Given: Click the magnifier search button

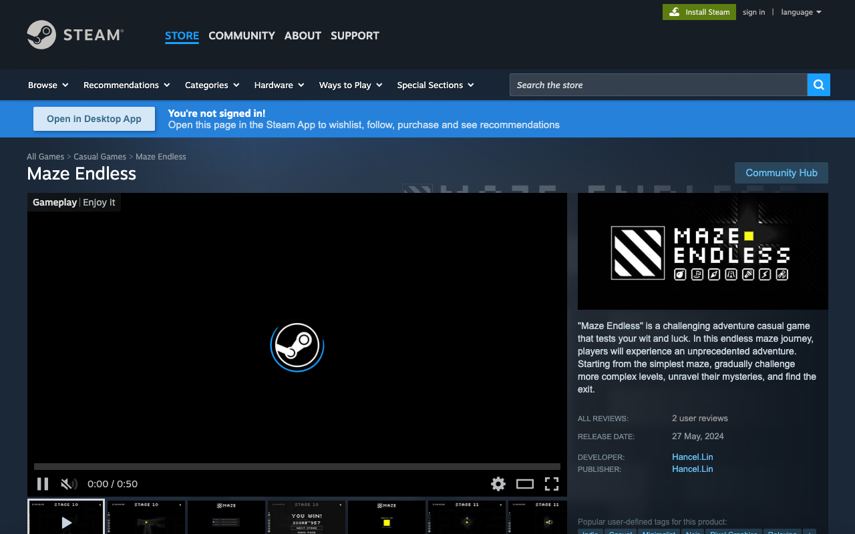Looking at the screenshot, I should pyautogui.click(x=819, y=85).
